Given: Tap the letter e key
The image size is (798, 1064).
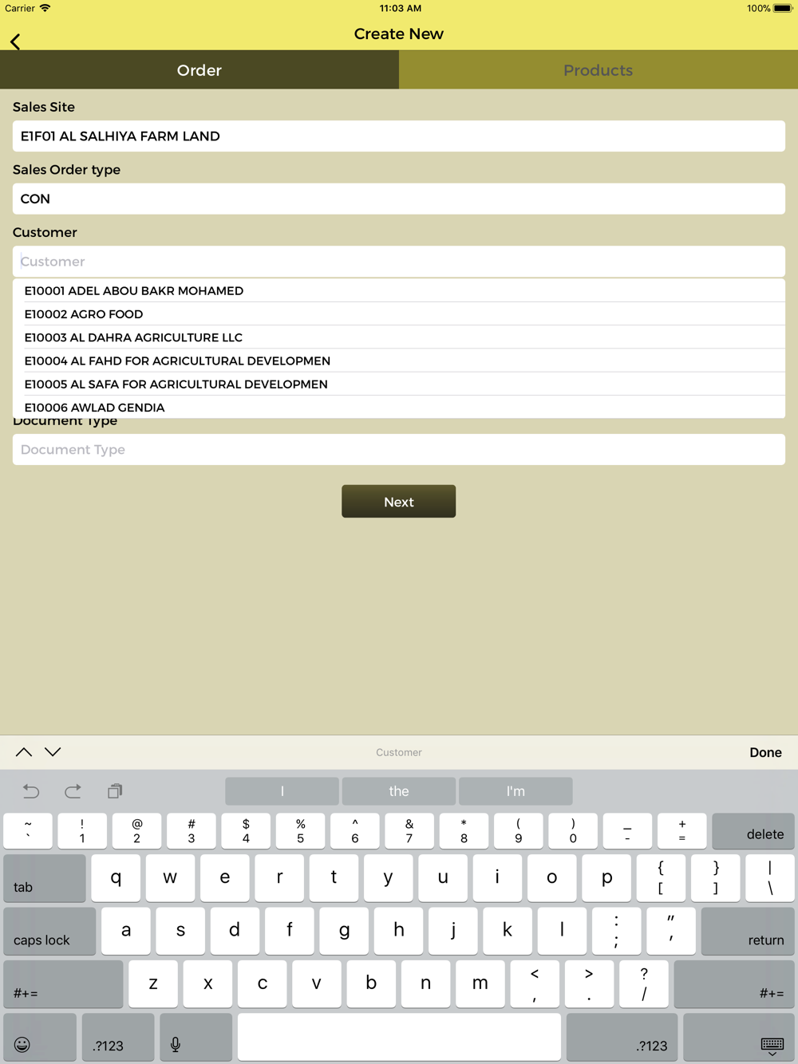Looking at the screenshot, I should tap(225, 878).
